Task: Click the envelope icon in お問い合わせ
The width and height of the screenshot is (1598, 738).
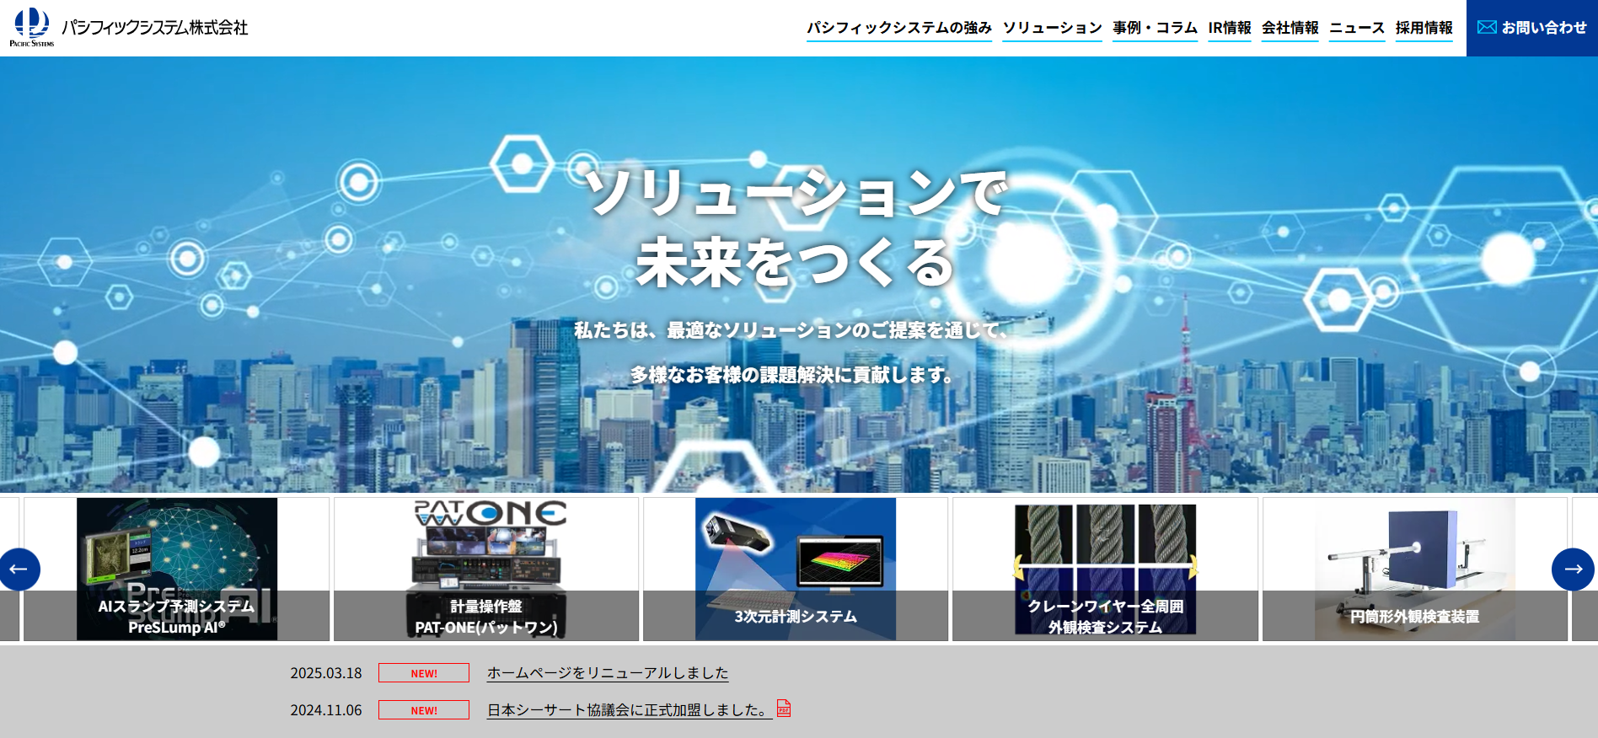Action: point(1487,27)
